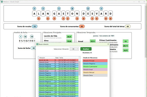The width and height of the screenshot is (147, 97).
Task: Select Vibración Pitagórica row at age 21
Action: coord(59,82)
